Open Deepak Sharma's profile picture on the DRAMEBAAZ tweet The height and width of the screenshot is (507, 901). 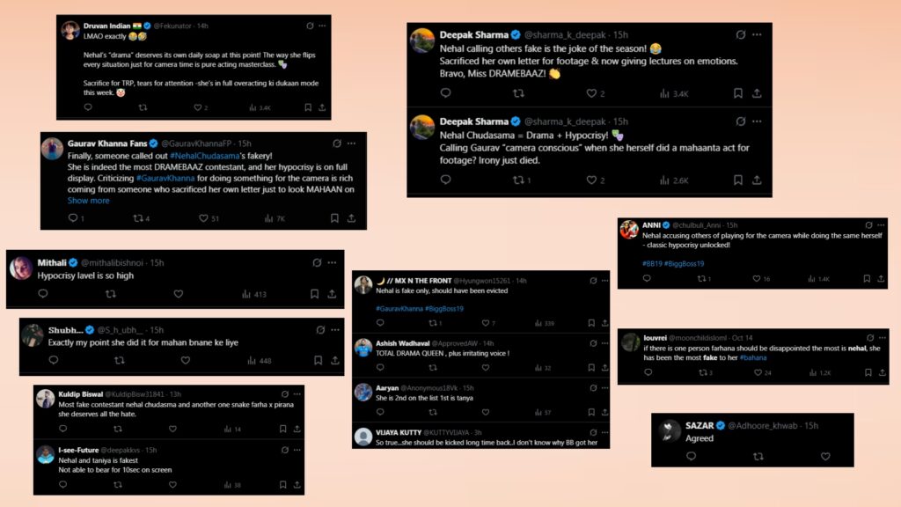point(422,40)
